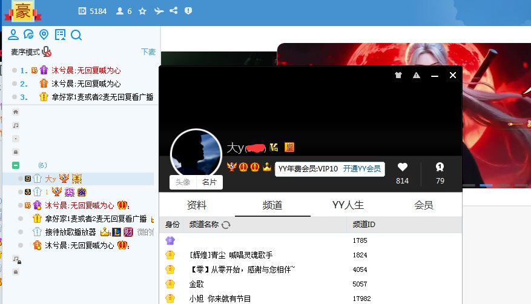Image resolution: width=531 pixels, height=304 pixels.
Task: Click the airplane icon in the top bar
Action: pos(159,11)
